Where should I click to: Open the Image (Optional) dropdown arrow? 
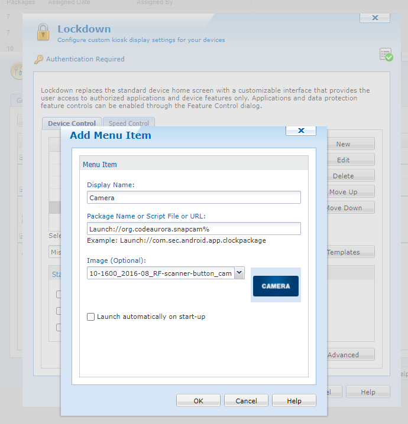239,273
